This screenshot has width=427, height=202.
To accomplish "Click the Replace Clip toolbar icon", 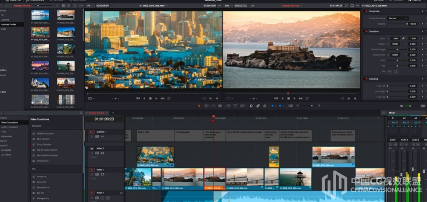I will click(242, 106).
